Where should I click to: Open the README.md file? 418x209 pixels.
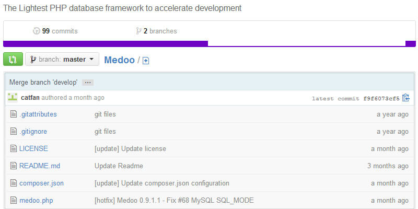click(x=40, y=166)
